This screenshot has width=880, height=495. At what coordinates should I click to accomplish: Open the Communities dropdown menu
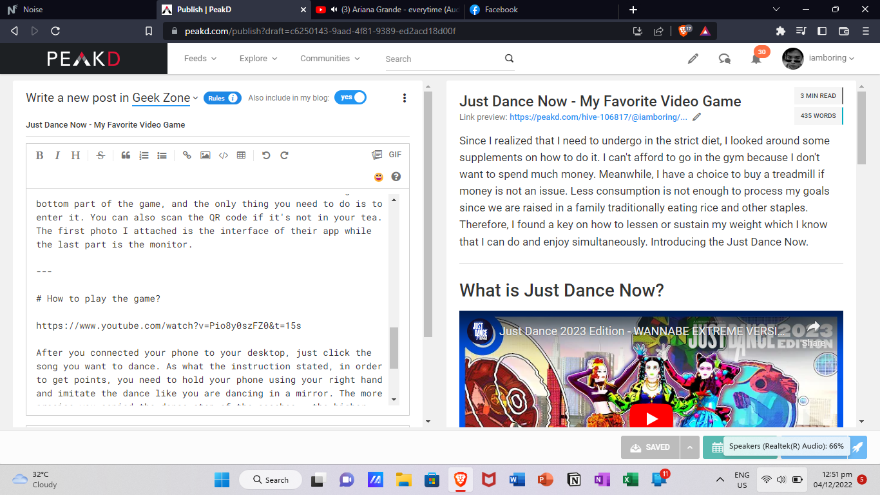tap(330, 58)
